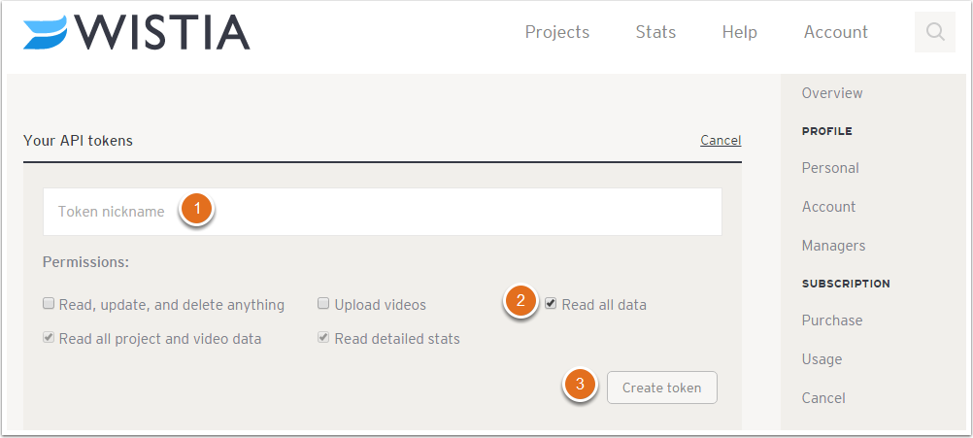Open Managers in the sidebar
The height and width of the screenshot is (438, 973).
(x=833, y=246)
